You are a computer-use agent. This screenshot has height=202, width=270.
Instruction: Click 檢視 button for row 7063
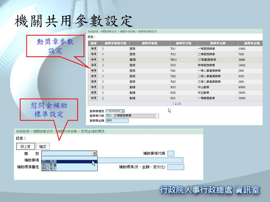point(94,82)
